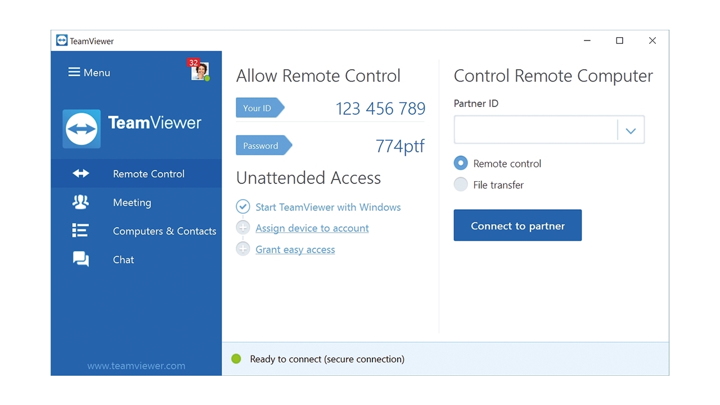Click inside the Partner ID input field
The image size is (720, 405).
click(535, 130)
